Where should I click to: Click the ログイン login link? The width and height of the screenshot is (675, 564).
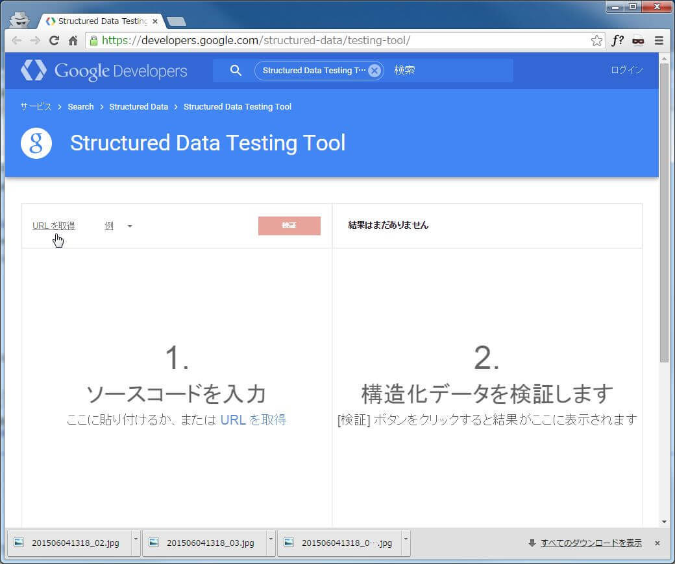coord(626,70)
